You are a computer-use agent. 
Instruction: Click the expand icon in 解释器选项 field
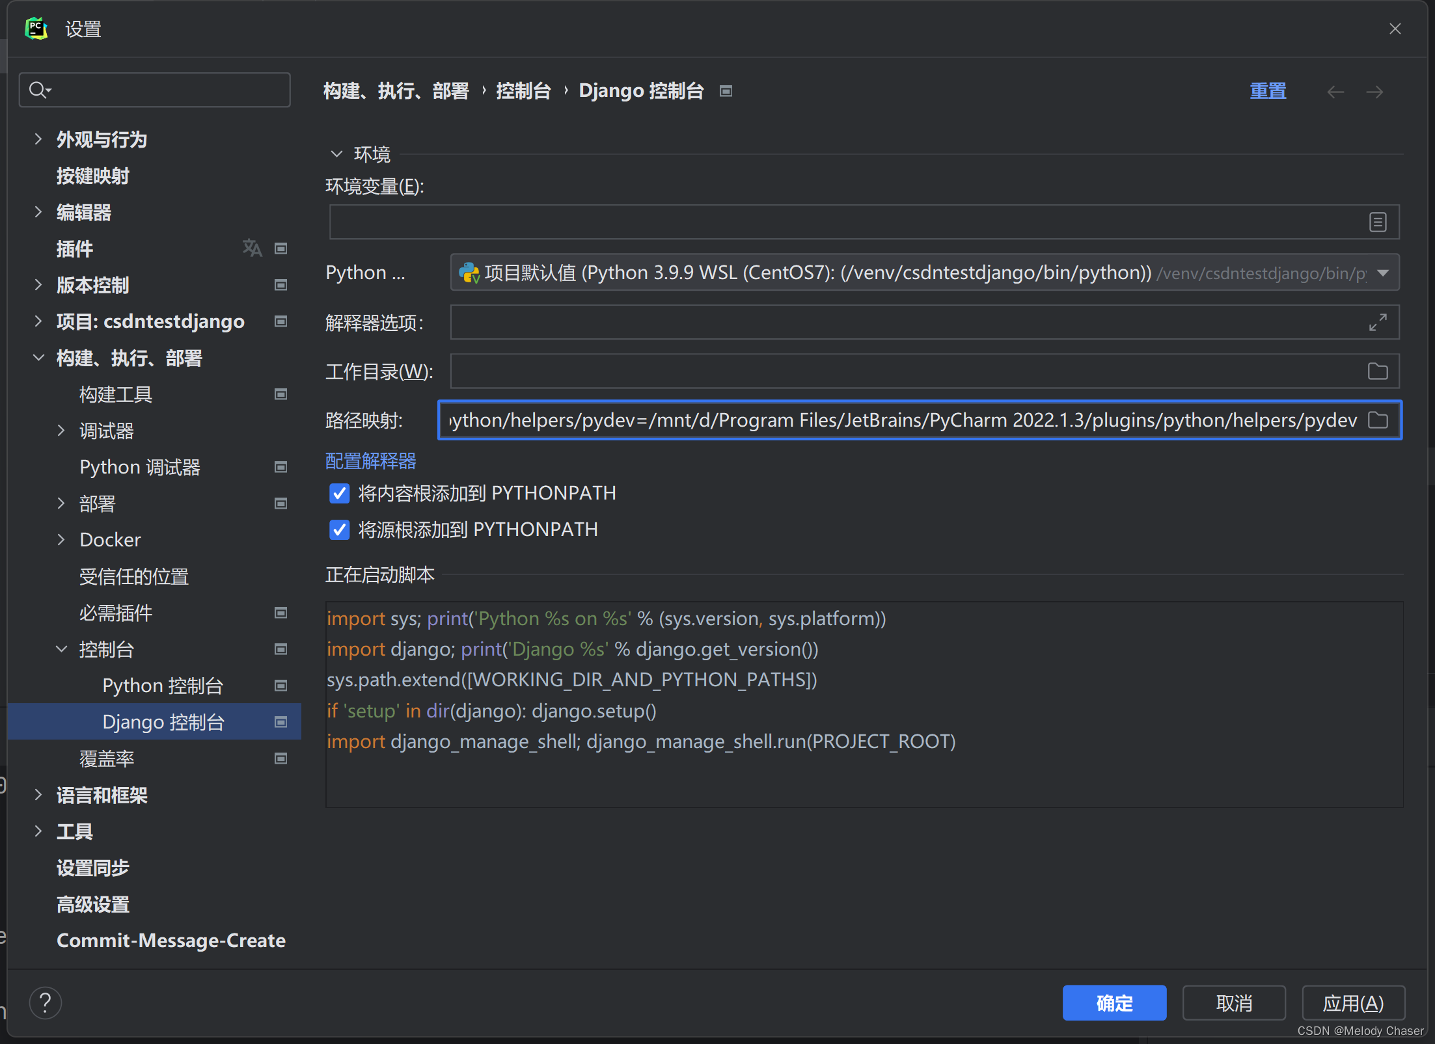coord(1378,323)
